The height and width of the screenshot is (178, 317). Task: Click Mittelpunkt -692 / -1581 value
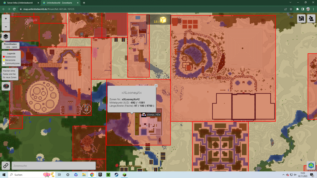pos(137,102)
